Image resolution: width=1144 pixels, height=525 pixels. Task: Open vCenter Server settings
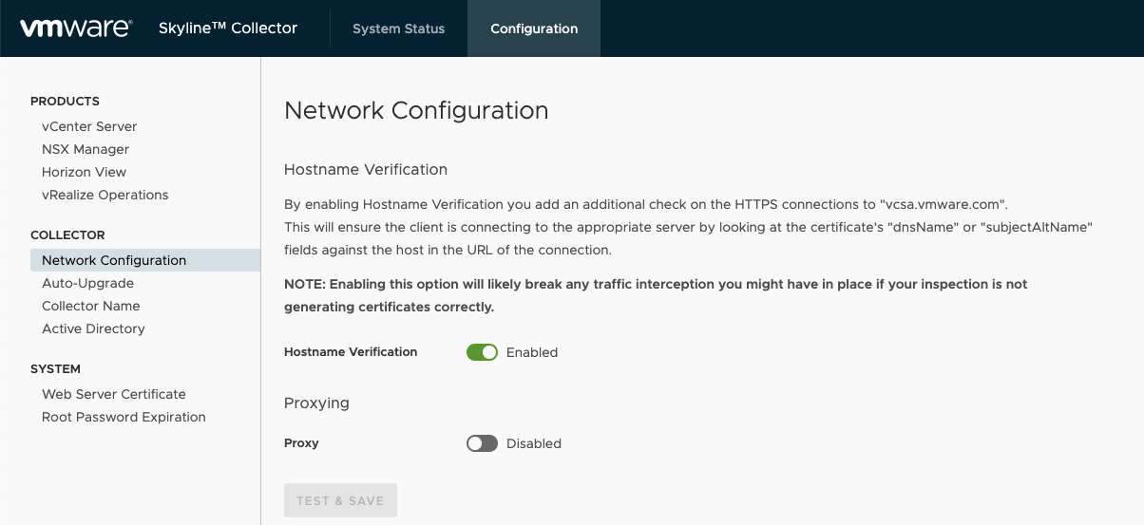coord(89,126)
